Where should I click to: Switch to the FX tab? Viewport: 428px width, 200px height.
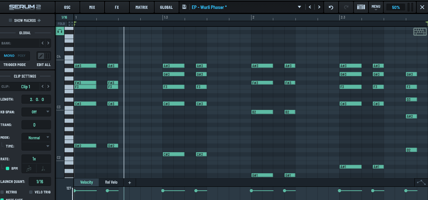[x=117, y=7]
